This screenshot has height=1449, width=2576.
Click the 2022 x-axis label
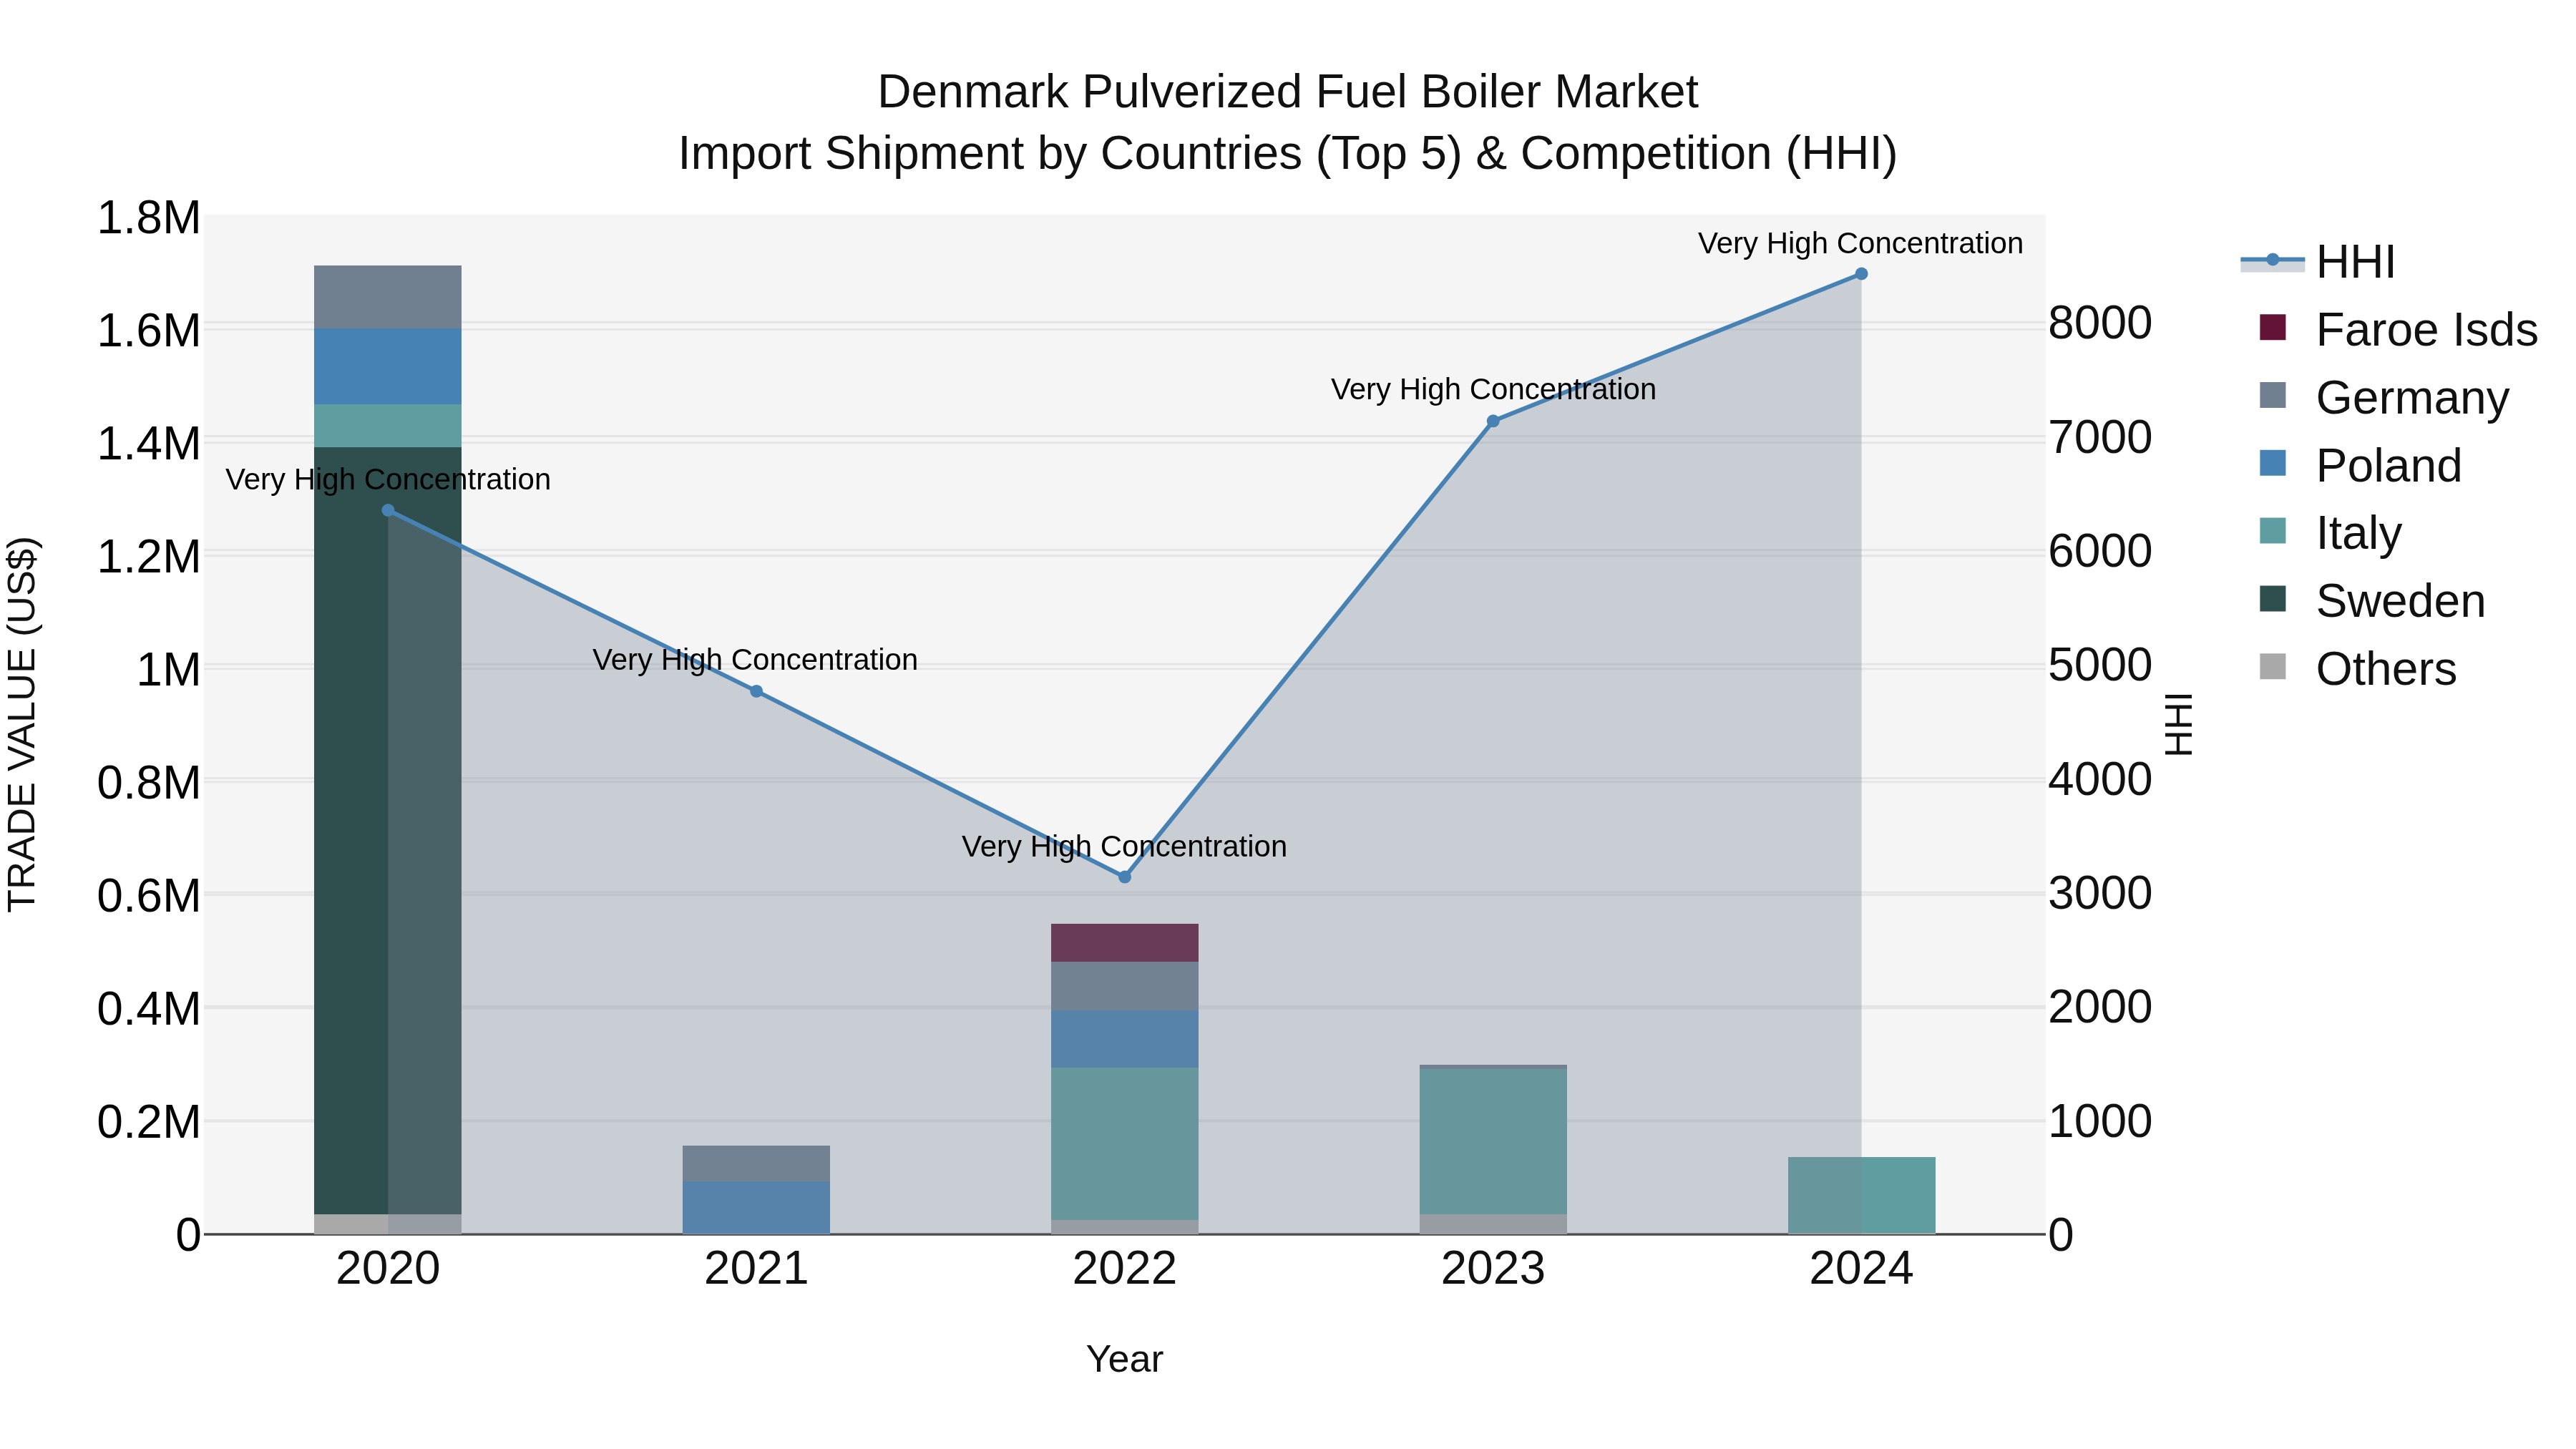click(1124, 1269)
